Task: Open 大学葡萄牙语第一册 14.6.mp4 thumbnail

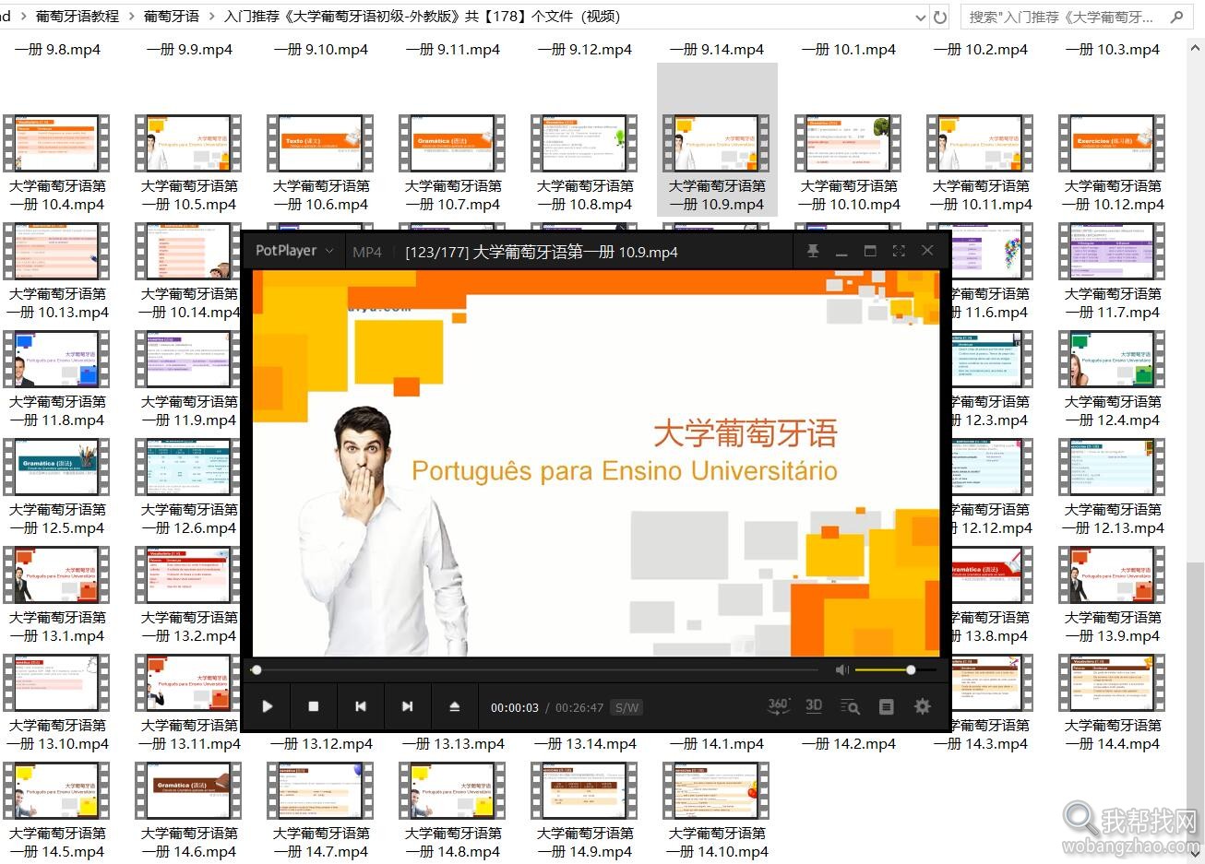Action: [188, 790]
